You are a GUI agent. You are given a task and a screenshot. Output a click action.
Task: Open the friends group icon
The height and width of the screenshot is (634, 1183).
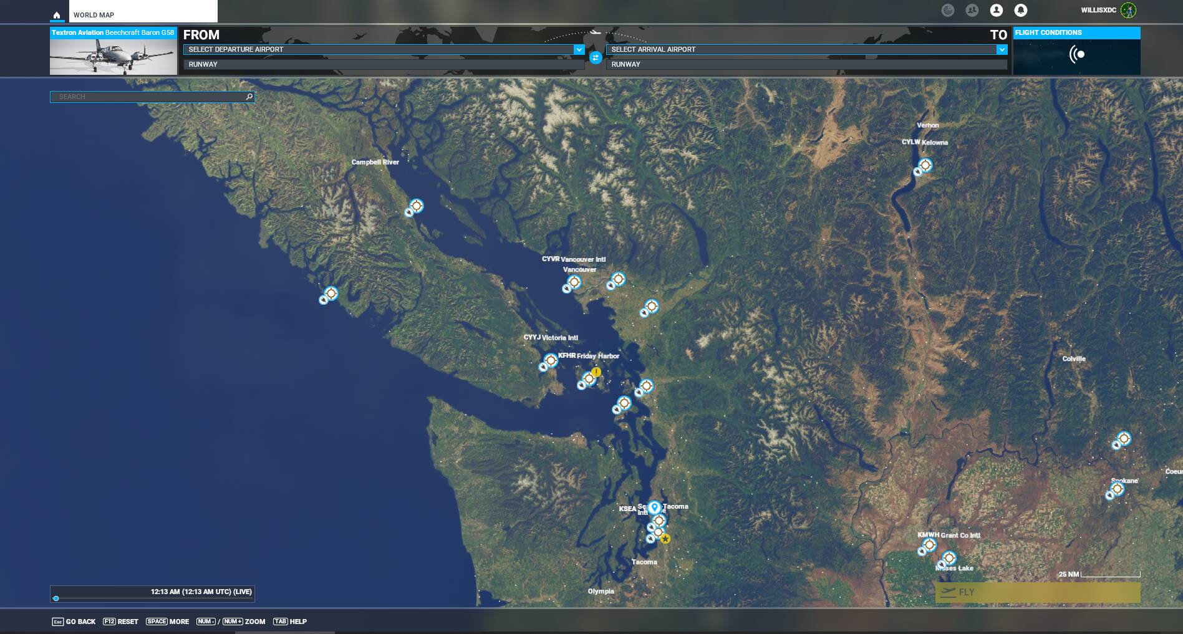(x=972, y=10)
